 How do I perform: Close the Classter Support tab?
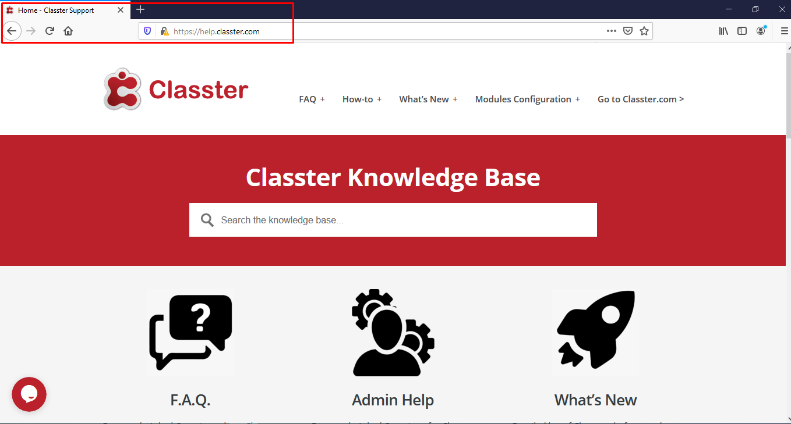point(121,10)
